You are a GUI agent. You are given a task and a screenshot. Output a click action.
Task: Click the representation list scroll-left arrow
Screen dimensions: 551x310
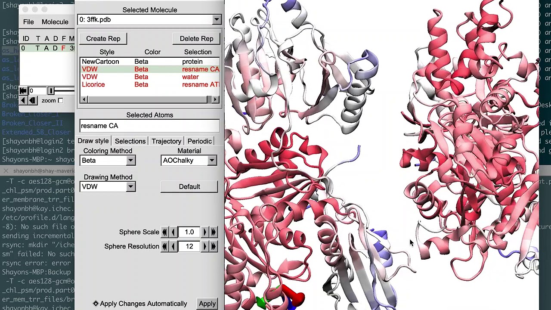click(84, 99)
